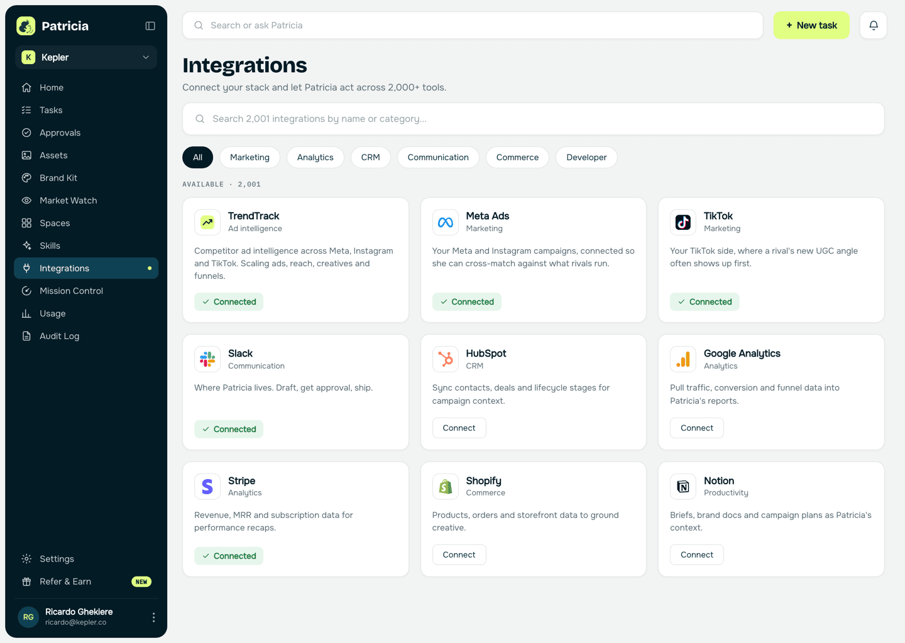
Task: Click the Shopify logo icon
Action: (x=446, y=487)
